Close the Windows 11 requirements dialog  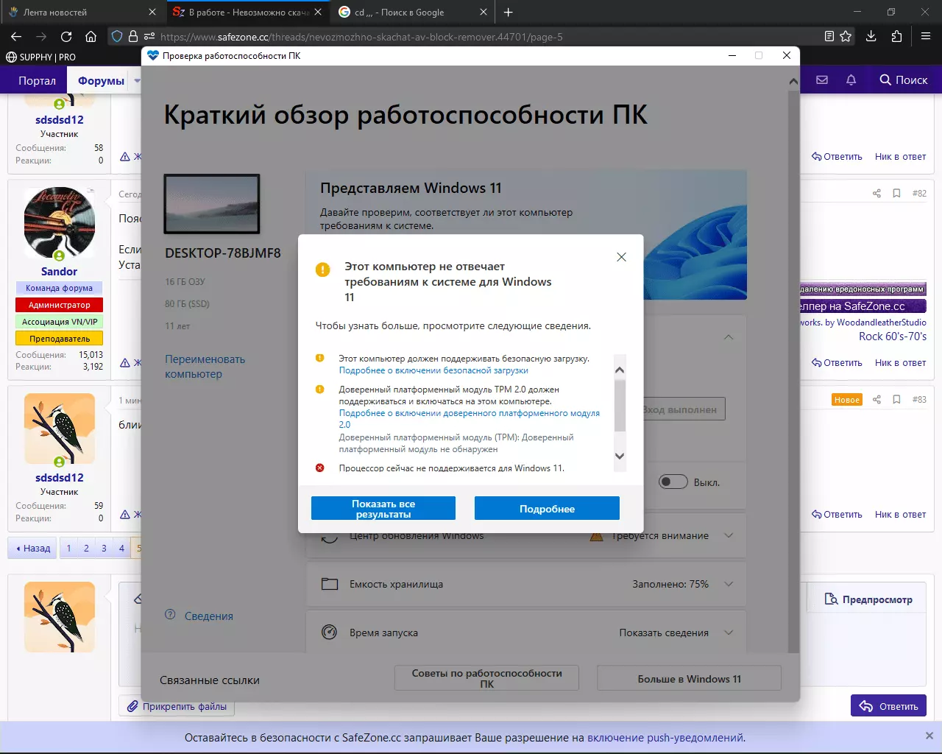[x=621, y=257]
